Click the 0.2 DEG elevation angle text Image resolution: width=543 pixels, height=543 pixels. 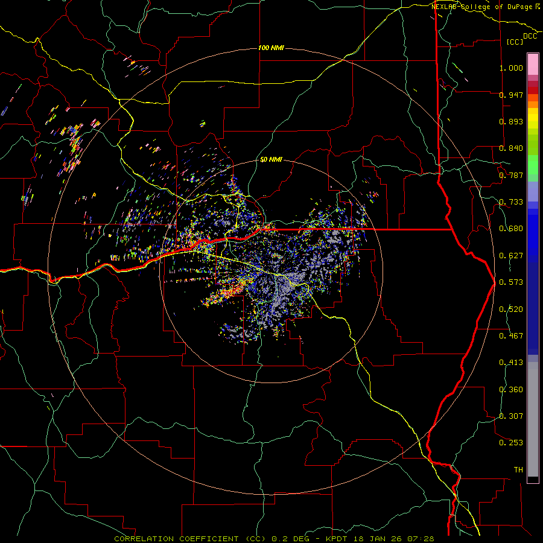click(290, 539)
